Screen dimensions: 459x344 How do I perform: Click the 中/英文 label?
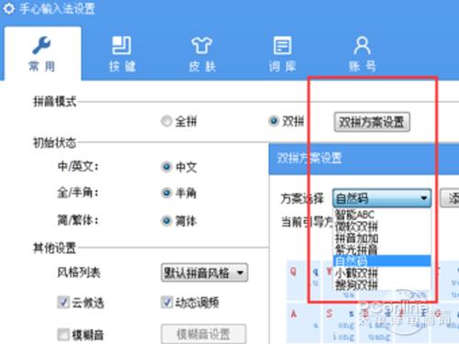[78, 166]
